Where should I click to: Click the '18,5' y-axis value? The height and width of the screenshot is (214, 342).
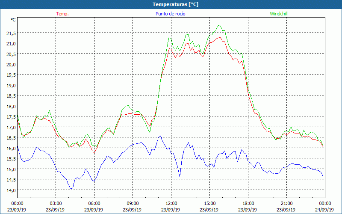(11, 96)
